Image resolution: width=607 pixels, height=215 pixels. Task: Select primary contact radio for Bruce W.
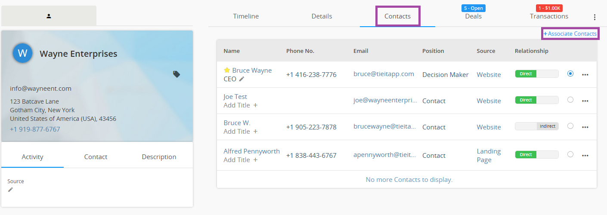point(570,126)
